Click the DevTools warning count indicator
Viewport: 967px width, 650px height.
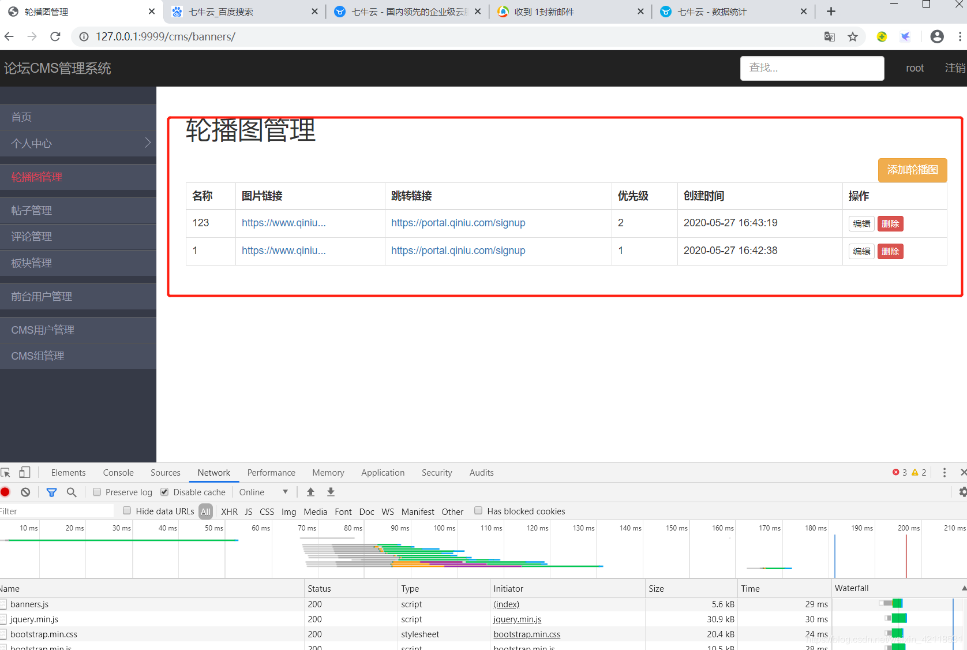click(919, 472)
